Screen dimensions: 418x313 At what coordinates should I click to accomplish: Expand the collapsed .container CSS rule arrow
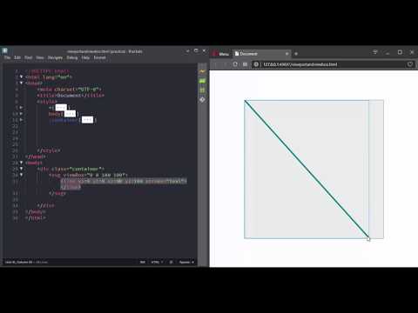pos(21,120)
